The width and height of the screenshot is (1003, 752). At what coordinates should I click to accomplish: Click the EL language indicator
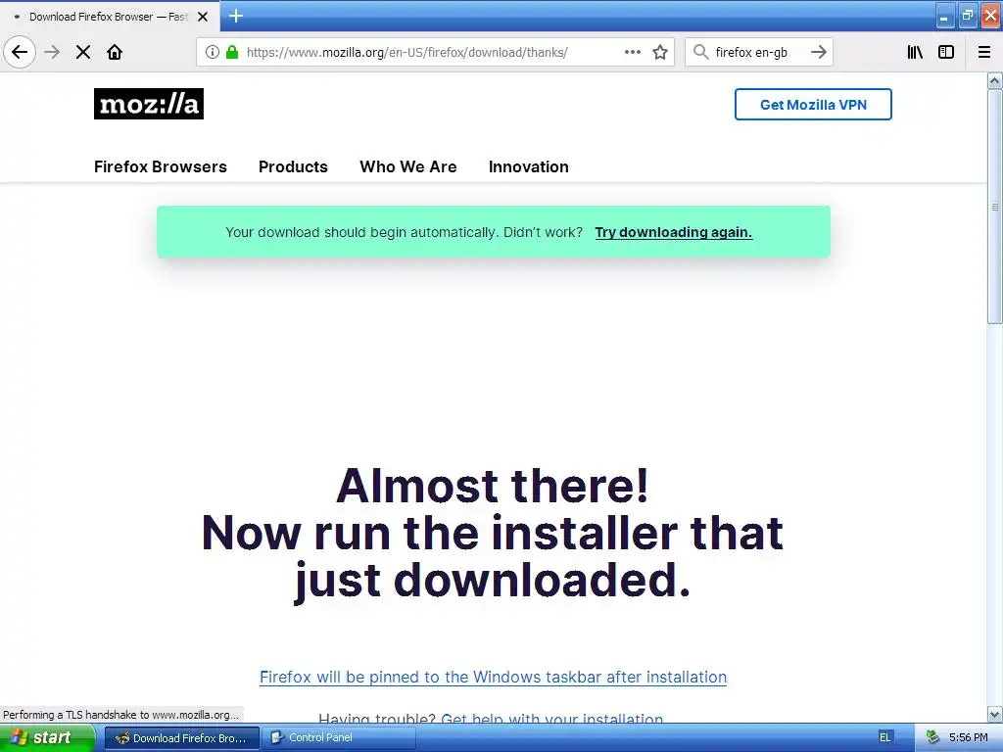884,738
